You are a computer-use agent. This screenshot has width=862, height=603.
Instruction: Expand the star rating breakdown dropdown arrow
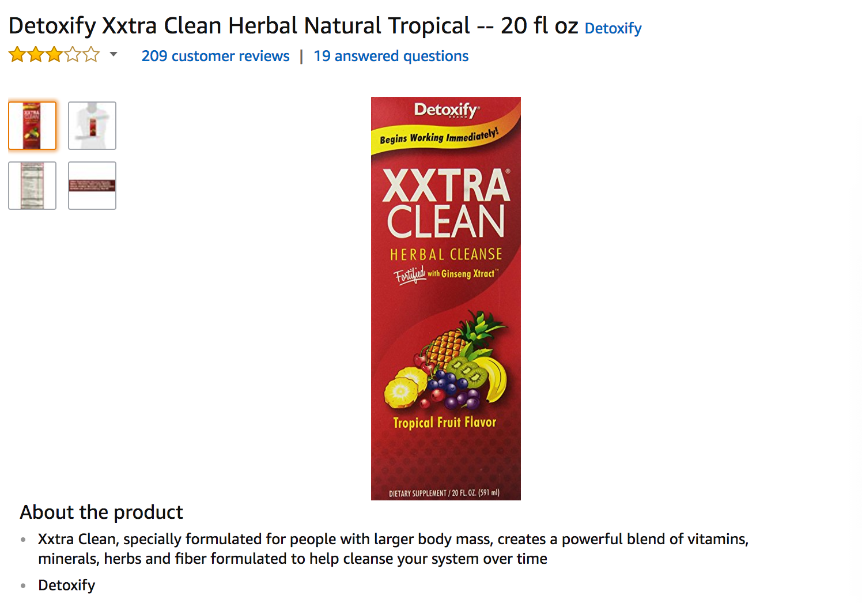[114, 54]
